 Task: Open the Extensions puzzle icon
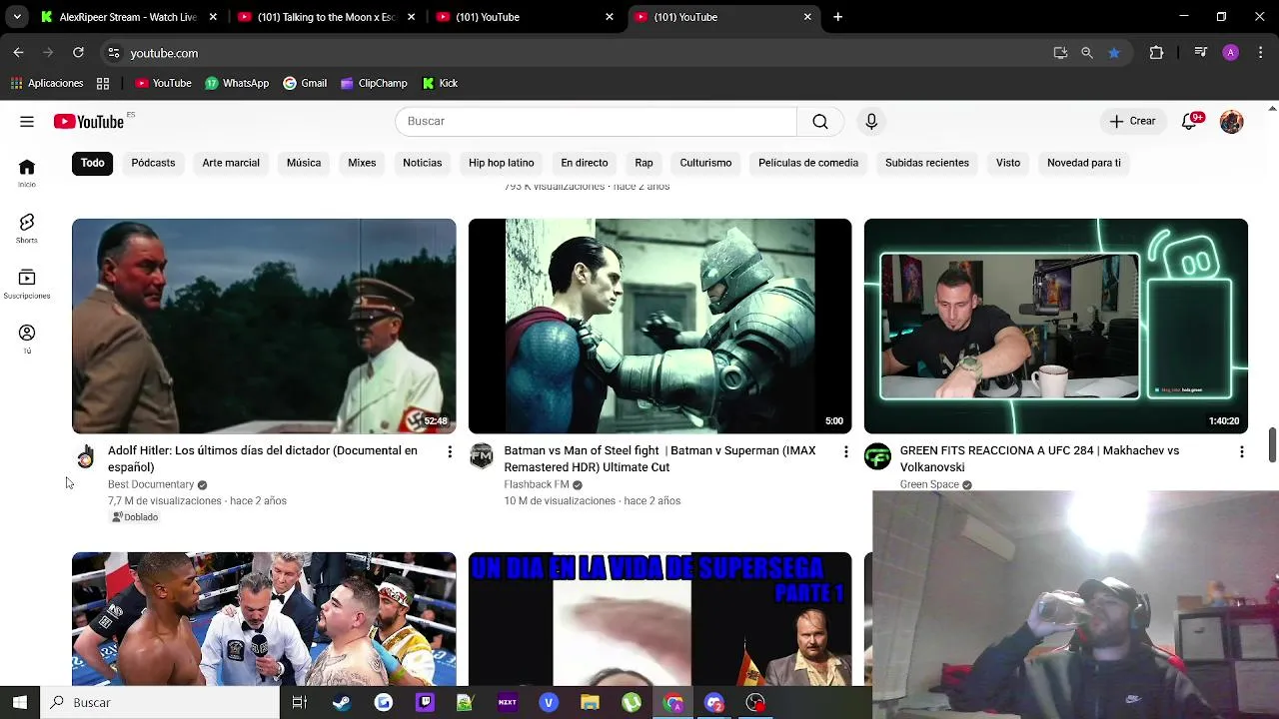click(x=1156, y=53)
